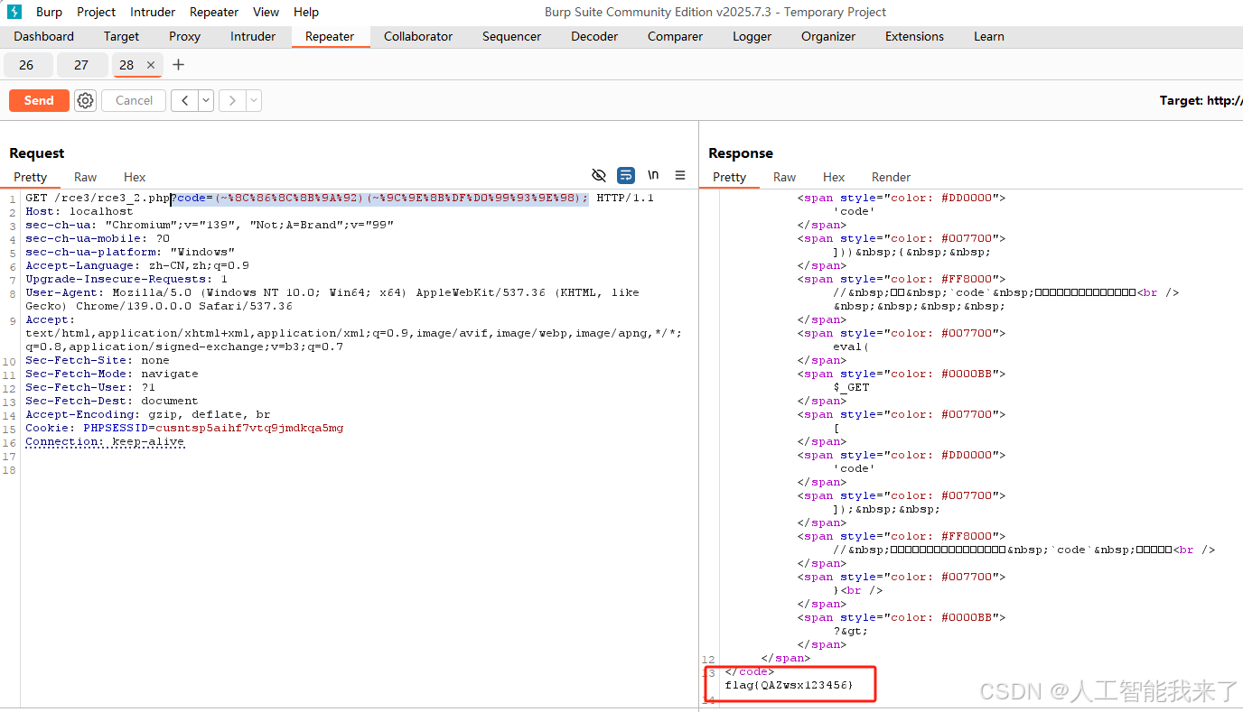Switch to the Target tab
The width and height of the screenshot is (1243, 712).
point(121,36)
